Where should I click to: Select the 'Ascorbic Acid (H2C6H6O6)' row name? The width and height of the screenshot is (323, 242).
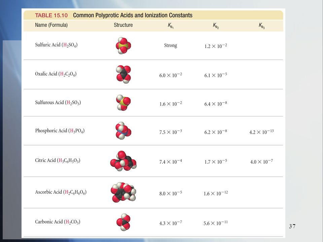pos(61,192)
